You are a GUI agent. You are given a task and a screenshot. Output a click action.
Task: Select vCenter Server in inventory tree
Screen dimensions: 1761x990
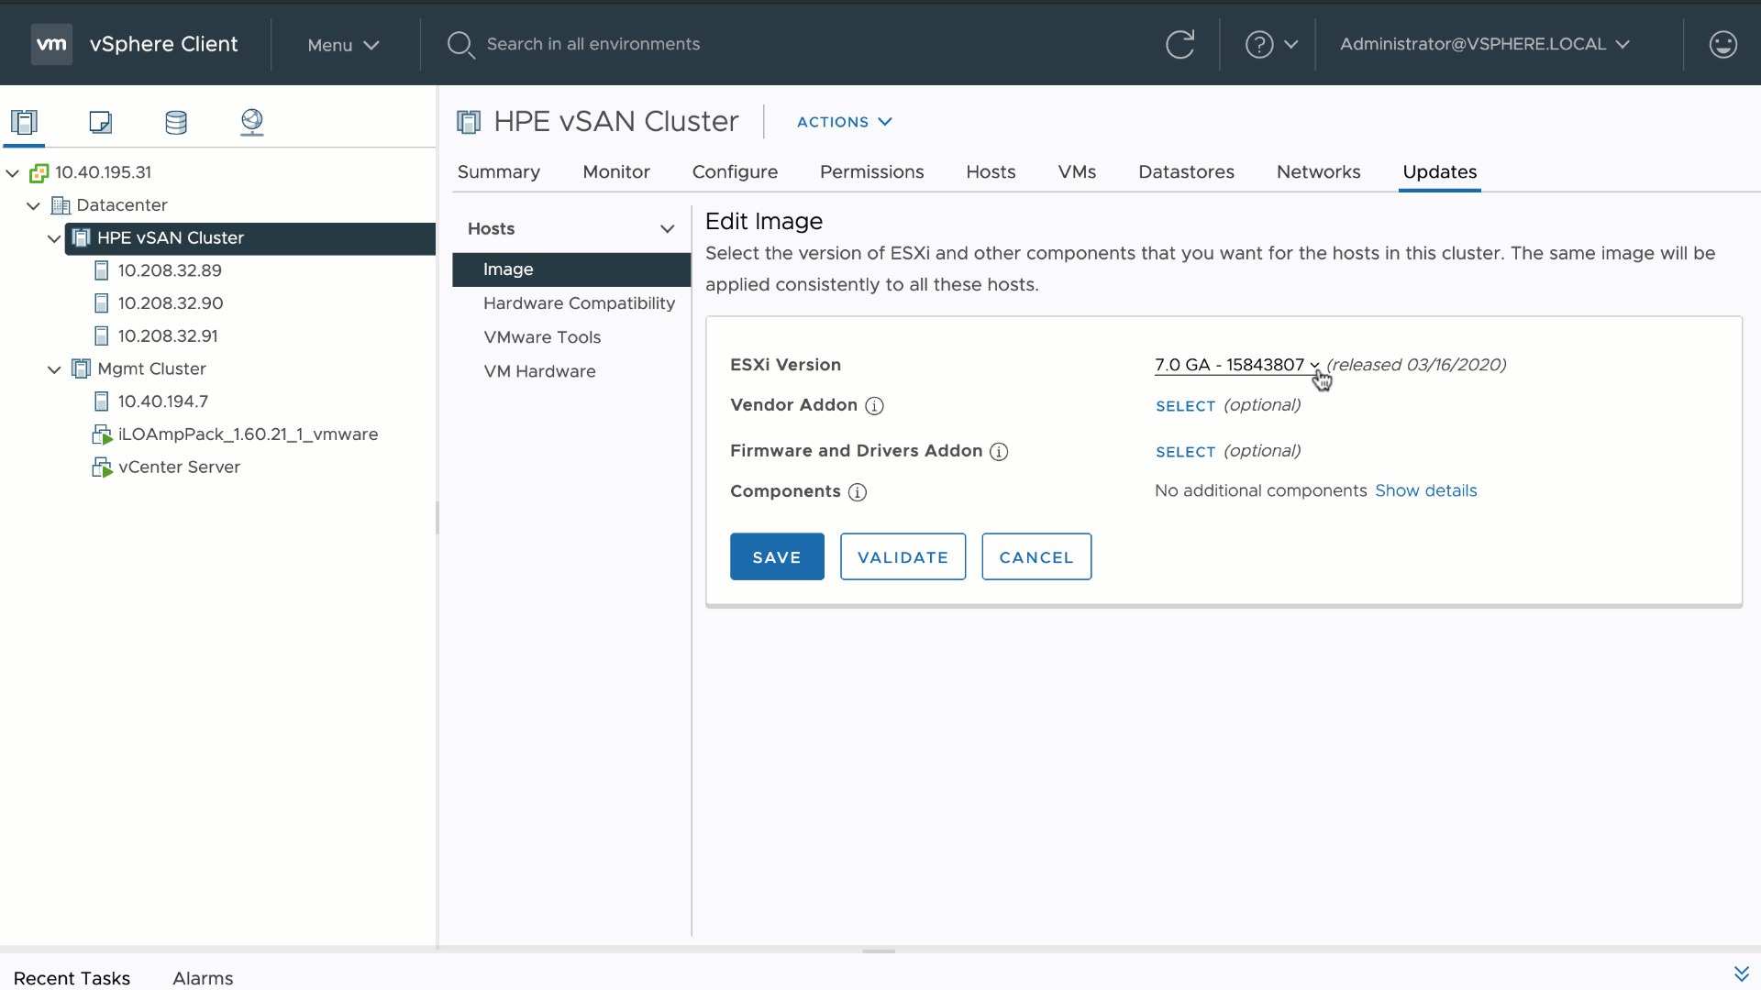pyautogui.click(x=179, y=467)
